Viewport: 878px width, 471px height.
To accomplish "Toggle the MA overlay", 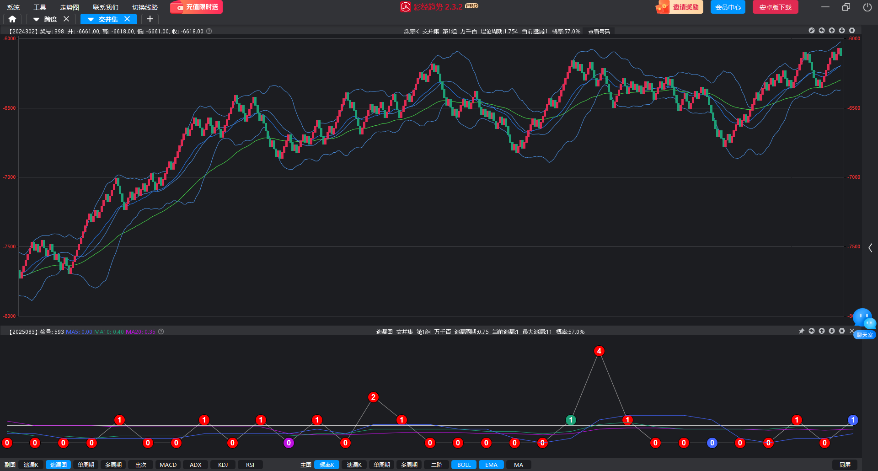I will [x=519, y=465].
